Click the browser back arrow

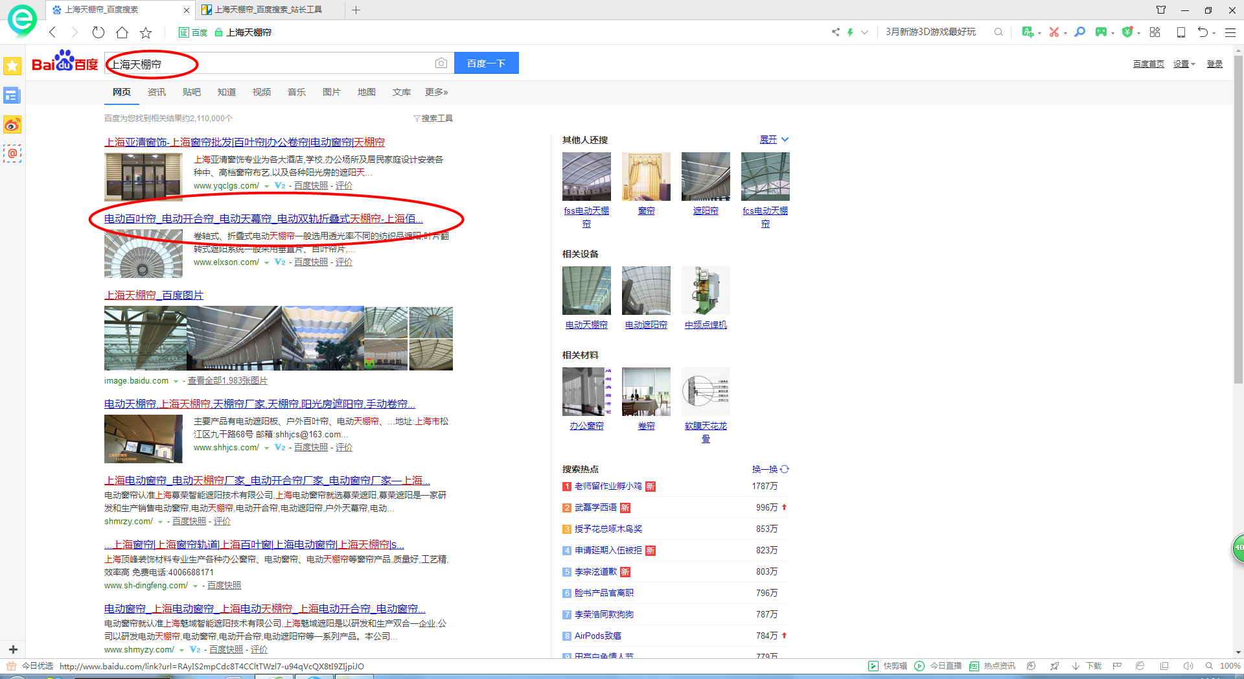[53, 32]
